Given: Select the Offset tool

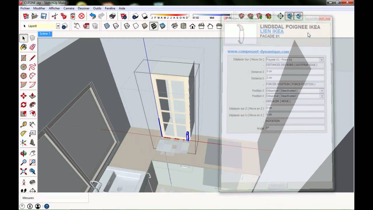Looking at the screenshot, I should pos(32,114).
